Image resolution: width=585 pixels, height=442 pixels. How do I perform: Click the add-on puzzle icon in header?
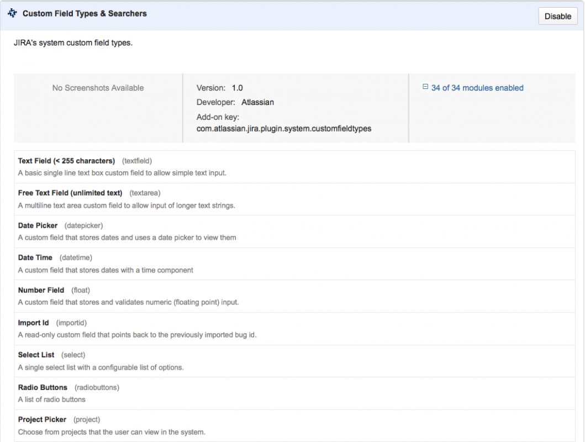coord(12,14)
